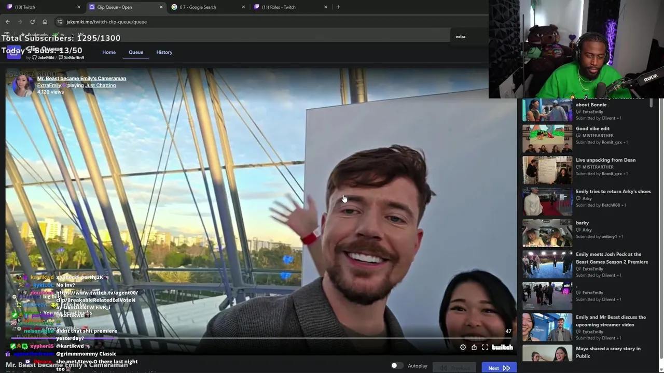664x373 pixels.
Task: Click the 'about Bonnie' queue entry title
Action: [591, 105]
